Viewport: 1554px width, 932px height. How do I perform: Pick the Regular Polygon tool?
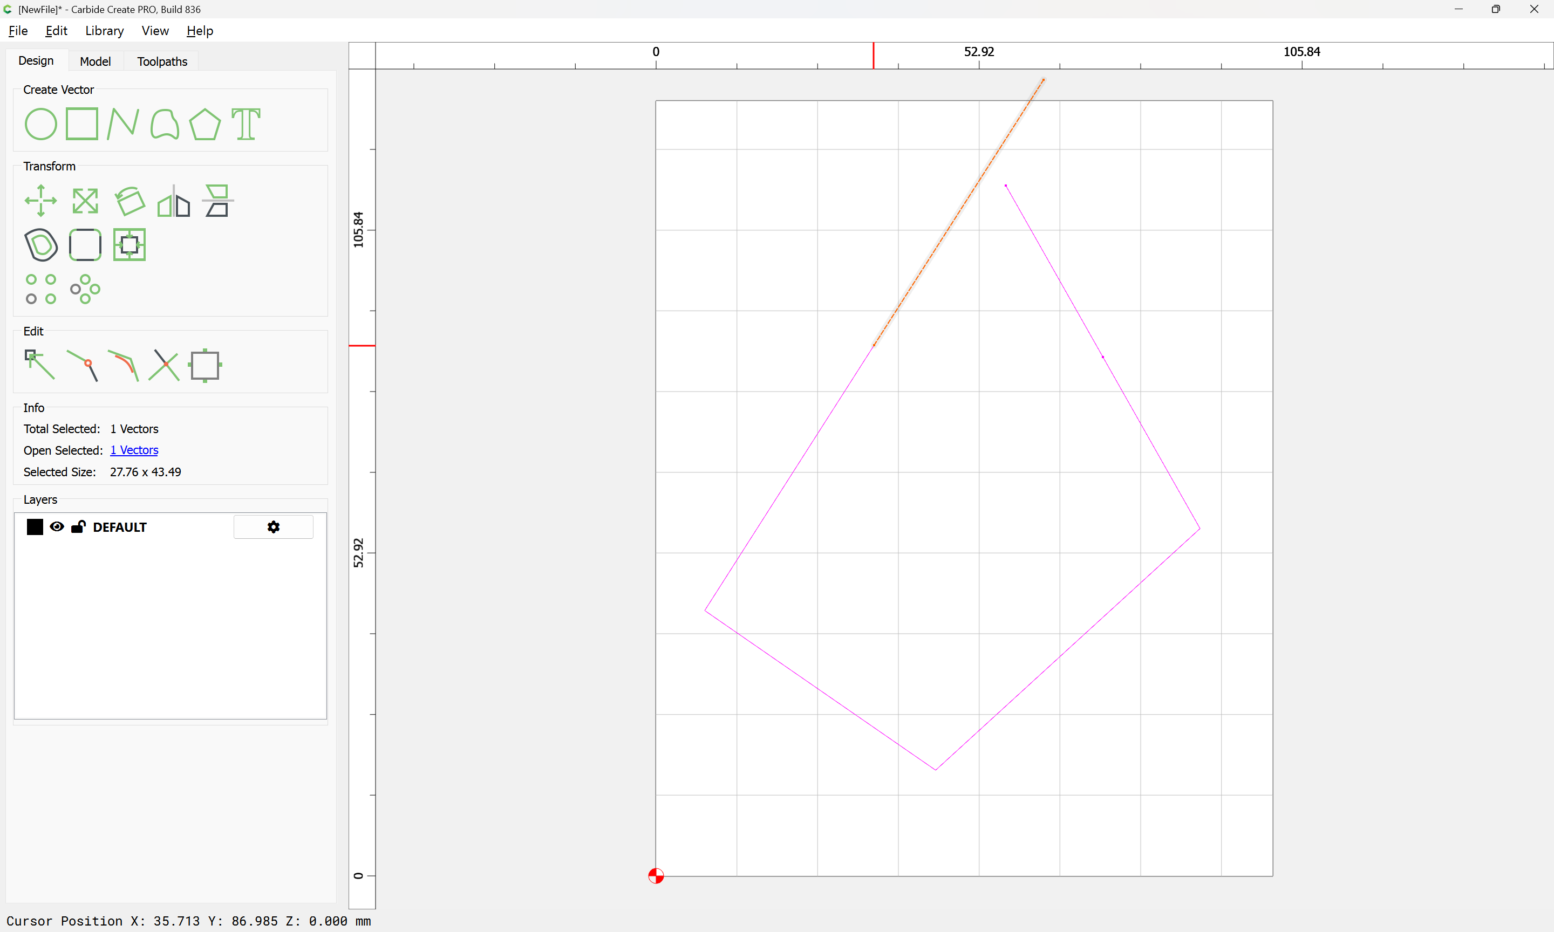tap(205, 124)
